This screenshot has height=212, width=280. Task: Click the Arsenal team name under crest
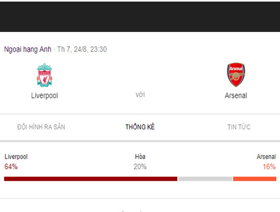point(236,95)
